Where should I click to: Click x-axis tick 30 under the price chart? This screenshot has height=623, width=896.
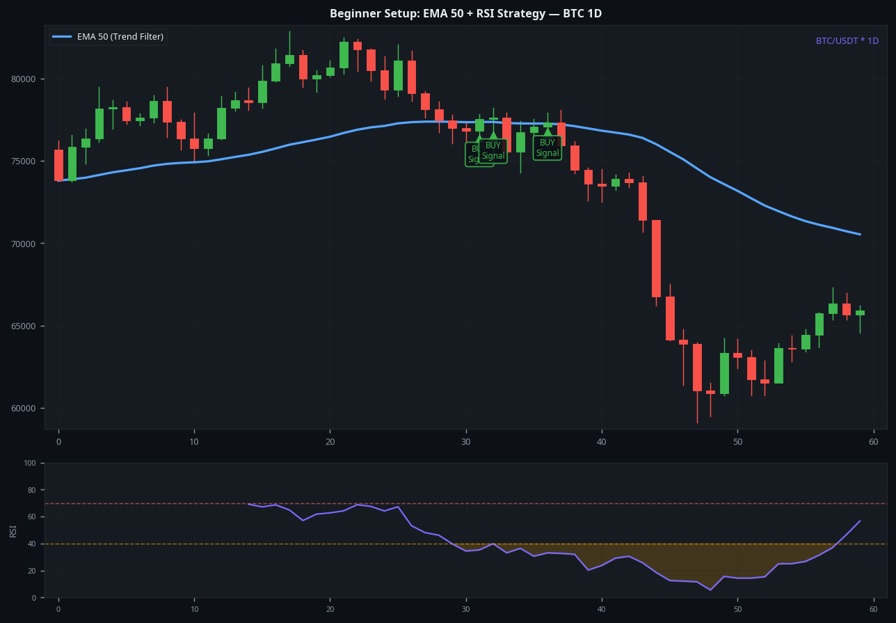(x=466, y=441)
